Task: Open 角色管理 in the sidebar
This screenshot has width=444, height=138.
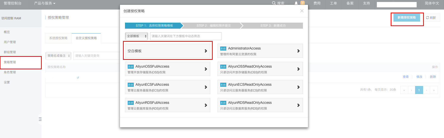Action: click(10, 72)
